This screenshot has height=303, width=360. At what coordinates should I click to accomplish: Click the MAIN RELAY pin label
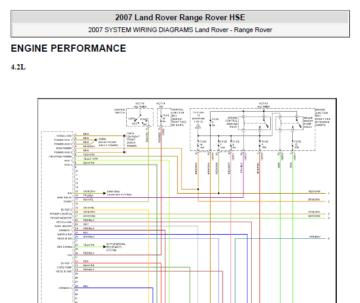[64, 197]
